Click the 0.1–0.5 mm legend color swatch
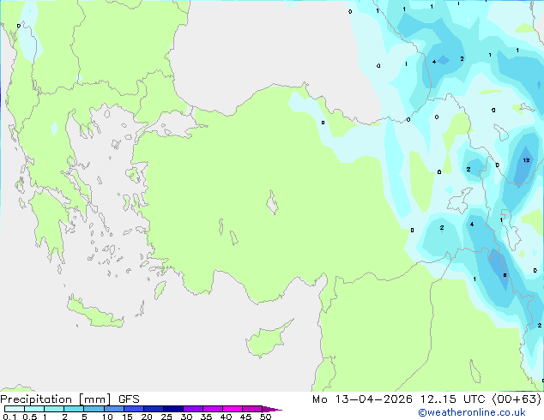The width and height of the screenshot is (544, 420). [x=15, y=409]
